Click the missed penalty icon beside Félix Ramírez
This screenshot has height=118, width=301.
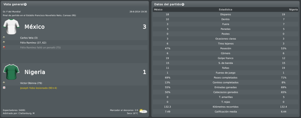coord(4,47)
